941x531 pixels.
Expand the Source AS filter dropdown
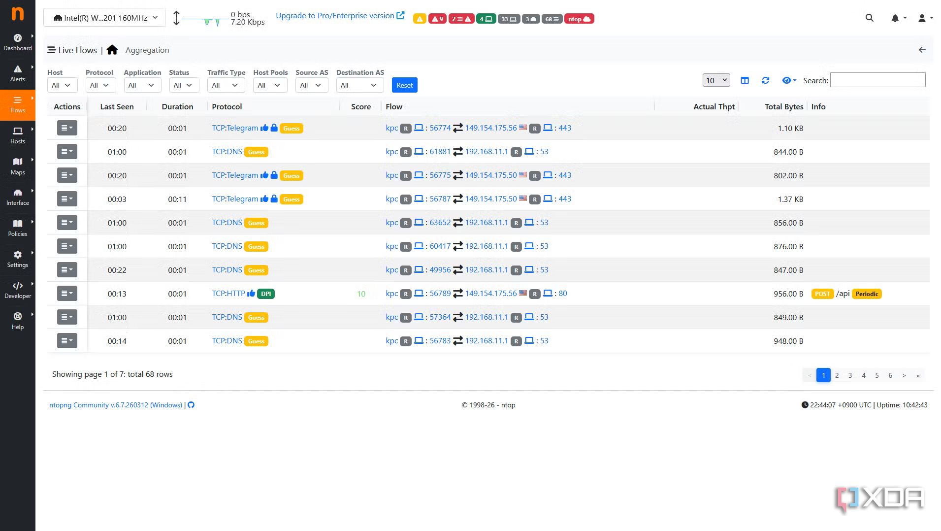tap(312, 85)
